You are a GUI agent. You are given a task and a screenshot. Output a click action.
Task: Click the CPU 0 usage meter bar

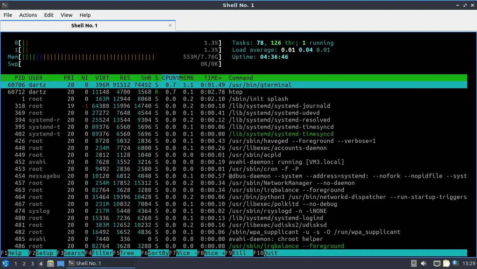click(x=118, y=43)
